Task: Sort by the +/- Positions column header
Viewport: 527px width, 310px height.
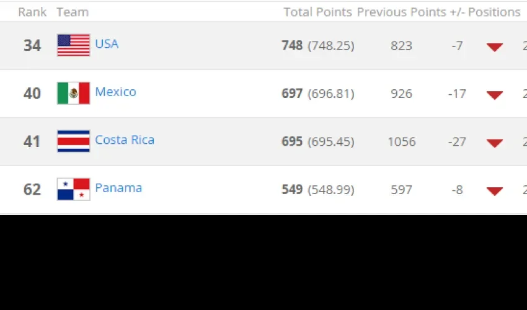Action: 485,12
